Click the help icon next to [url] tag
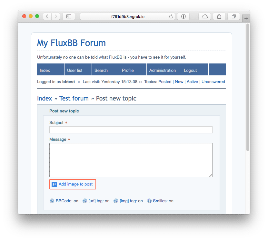This screenshot has width=268, height=240. [x=84, y=201]
